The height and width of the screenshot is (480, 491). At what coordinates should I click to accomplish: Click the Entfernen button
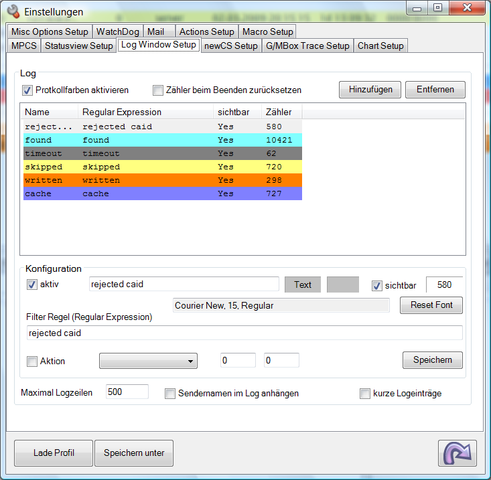click(x=435, y=90)
